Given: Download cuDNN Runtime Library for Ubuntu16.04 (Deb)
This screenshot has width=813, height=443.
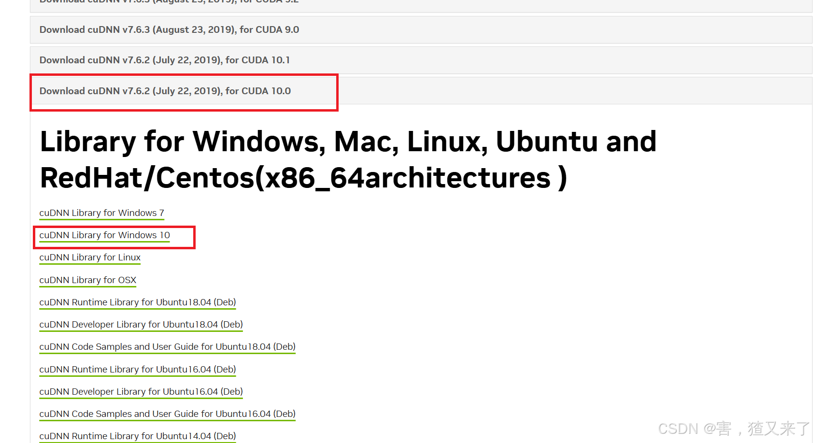Looking at the screenshot, I should click(137, 370).
